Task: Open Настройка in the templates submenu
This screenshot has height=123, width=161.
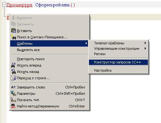Action: tap(118, 70)
